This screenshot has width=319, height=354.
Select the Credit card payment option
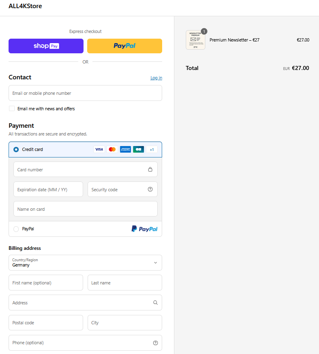pos(16,149)
